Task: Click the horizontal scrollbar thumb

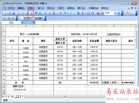Action: (65, 97)
